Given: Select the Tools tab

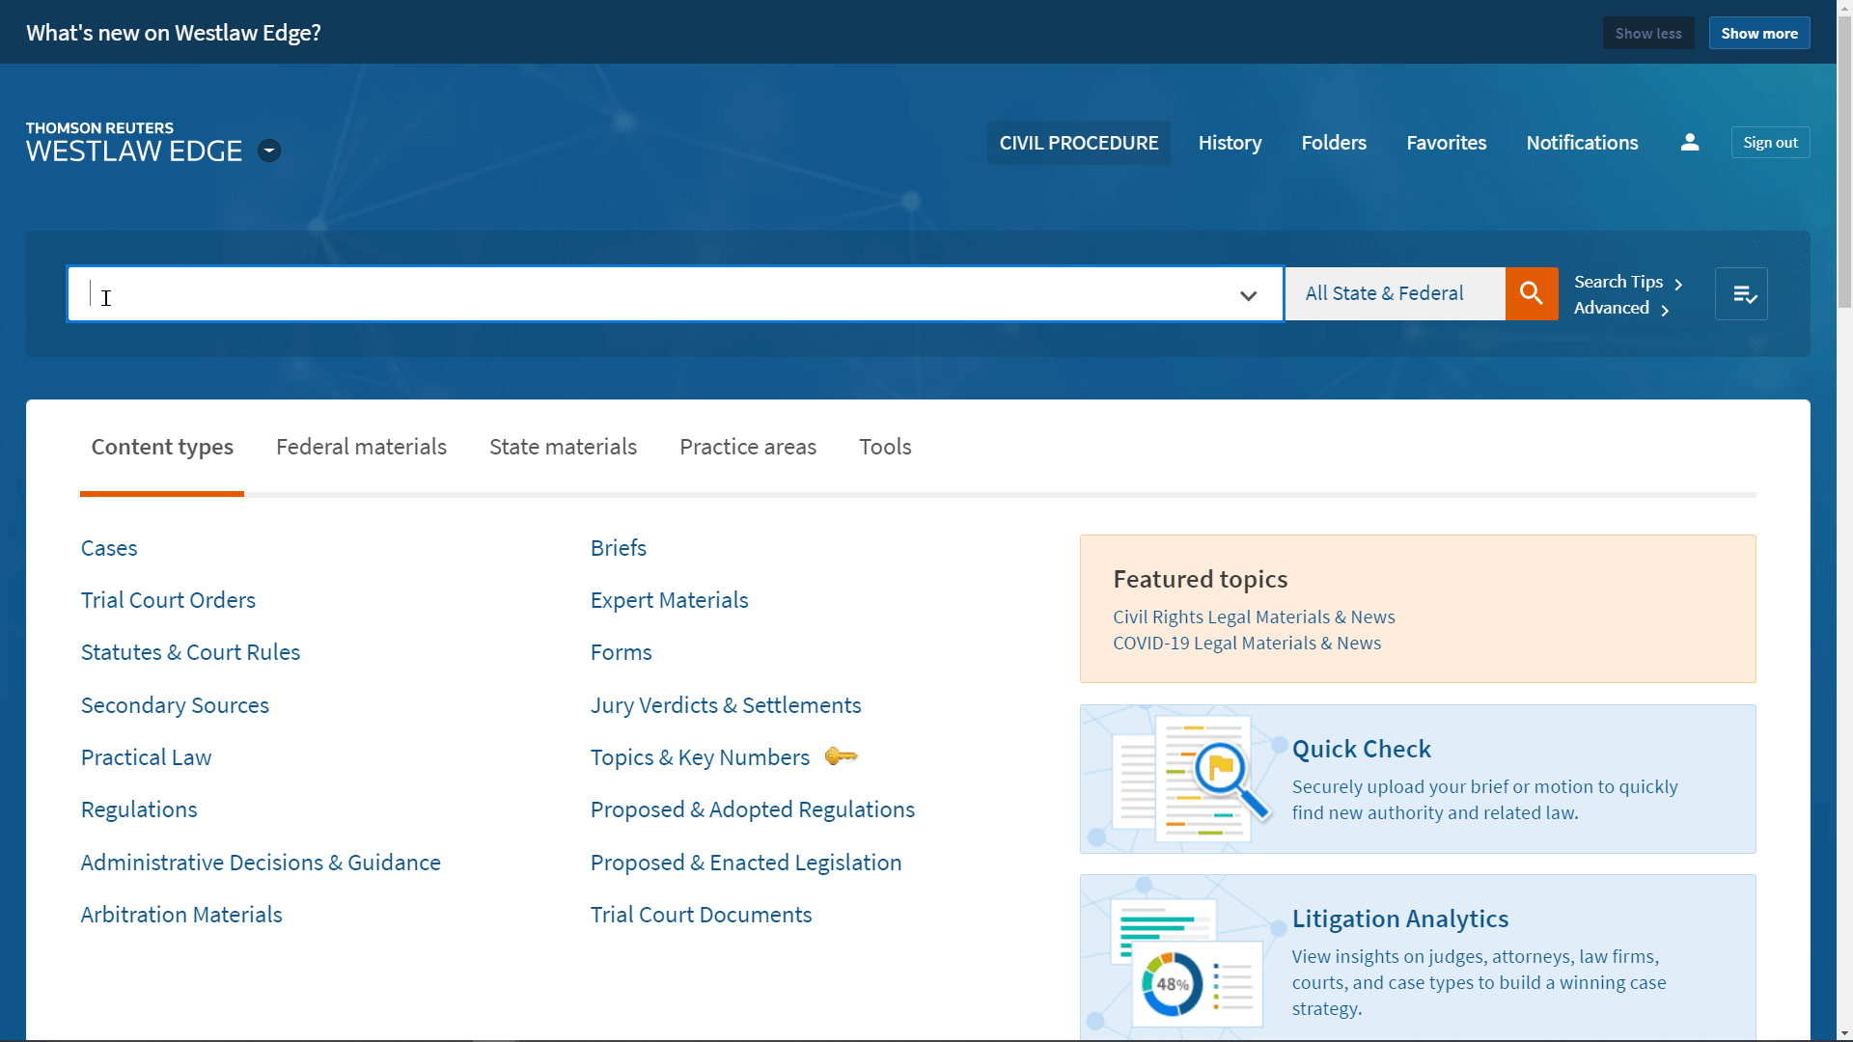Looking at the screenshot, I should coord(885,447).
